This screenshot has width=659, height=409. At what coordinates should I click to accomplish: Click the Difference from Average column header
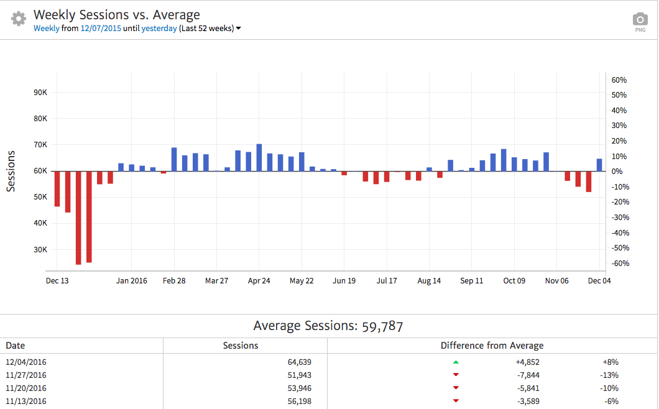coord(492,346)
